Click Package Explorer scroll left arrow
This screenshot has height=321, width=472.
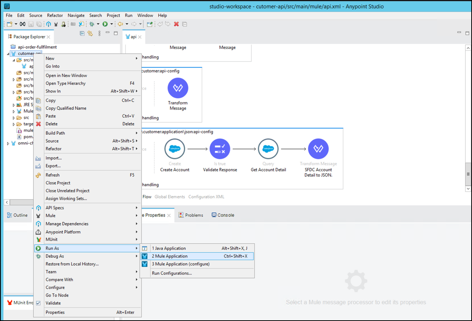(7, 202)
